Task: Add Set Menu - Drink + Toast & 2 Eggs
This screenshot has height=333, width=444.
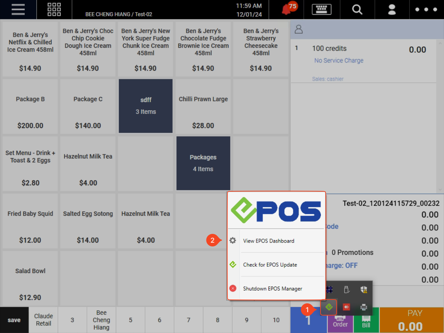Action: [30, 164]
